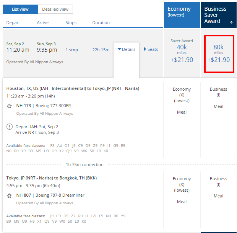Screen dimensions: 237x233
Task: Open the 1 stop link
Action: pyautogui.click(x=72, y=50)
